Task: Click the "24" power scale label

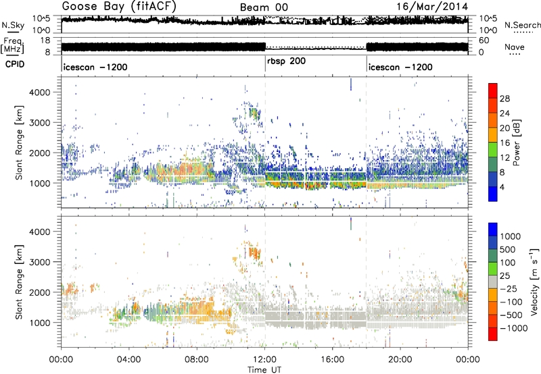Action: [x=504, y=113]
